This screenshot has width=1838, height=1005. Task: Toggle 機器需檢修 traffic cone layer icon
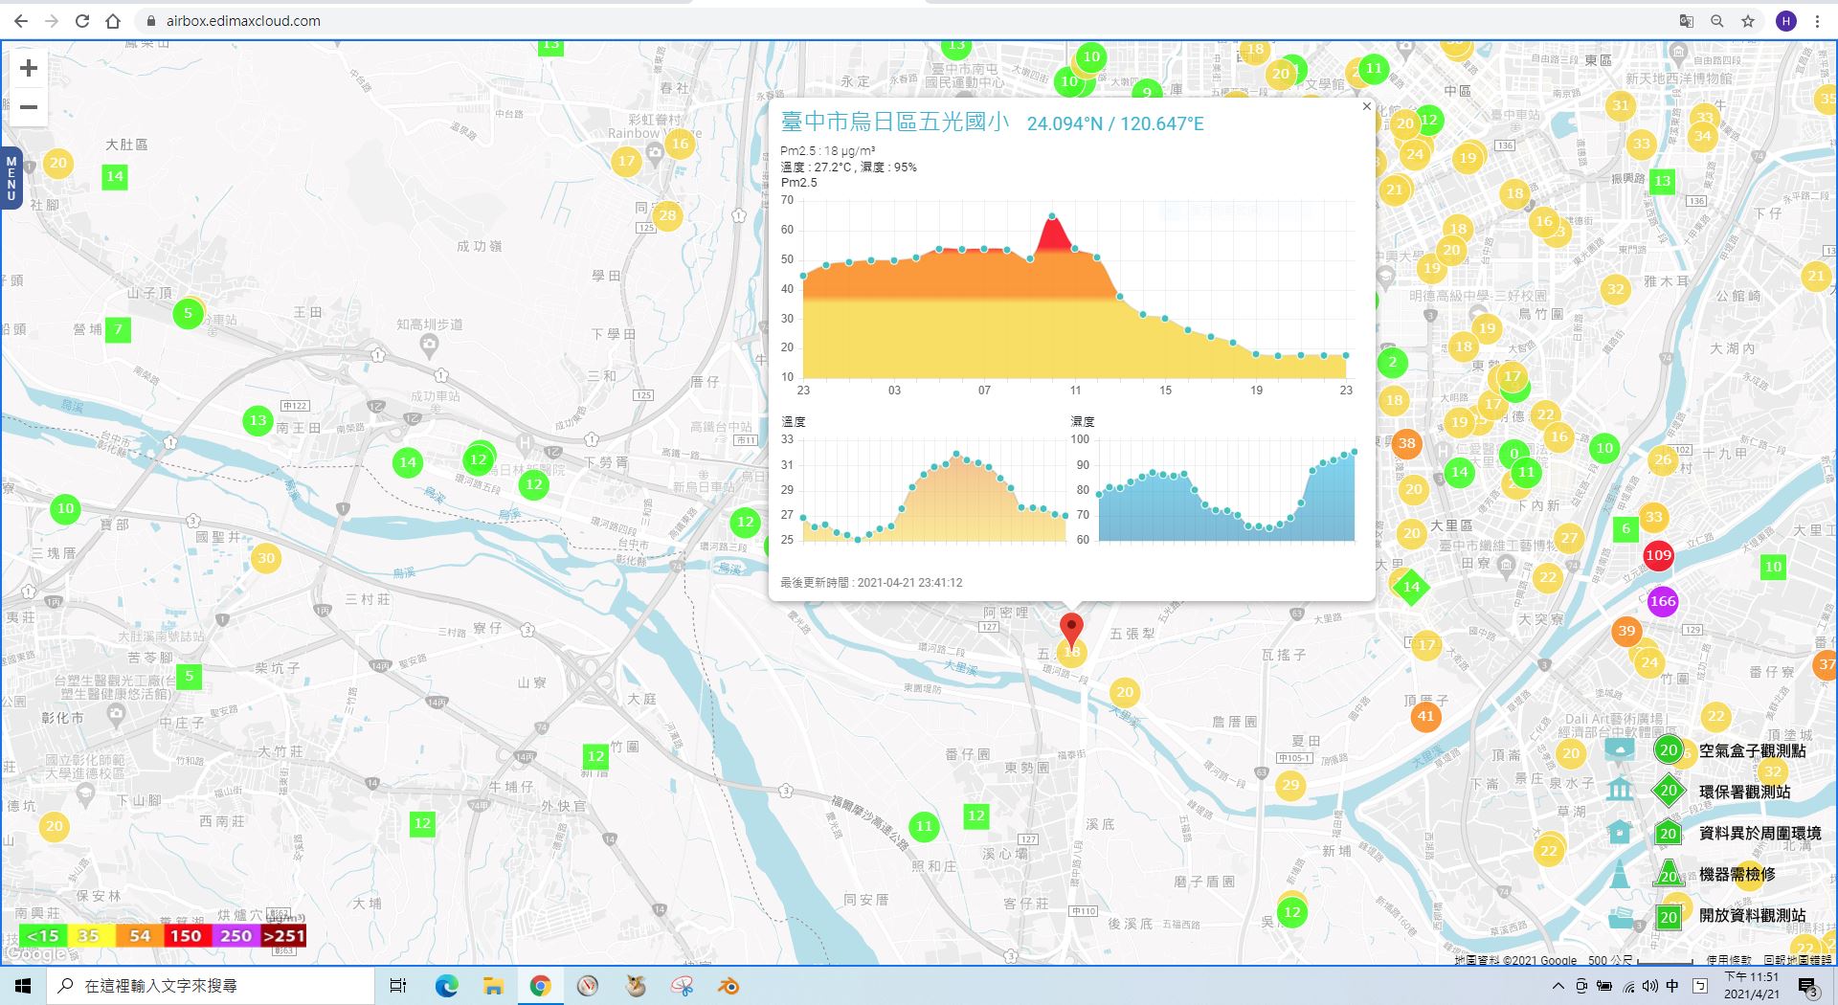click(x=1620, y=874)
